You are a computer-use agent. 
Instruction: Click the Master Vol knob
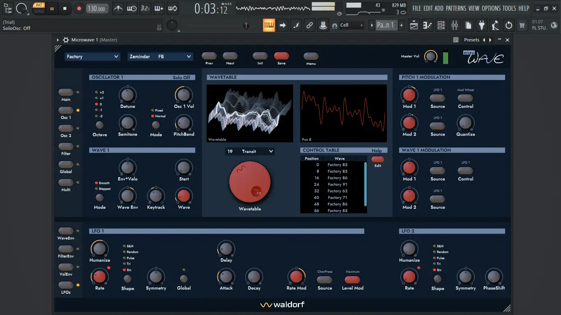click(x=431, y=56)
